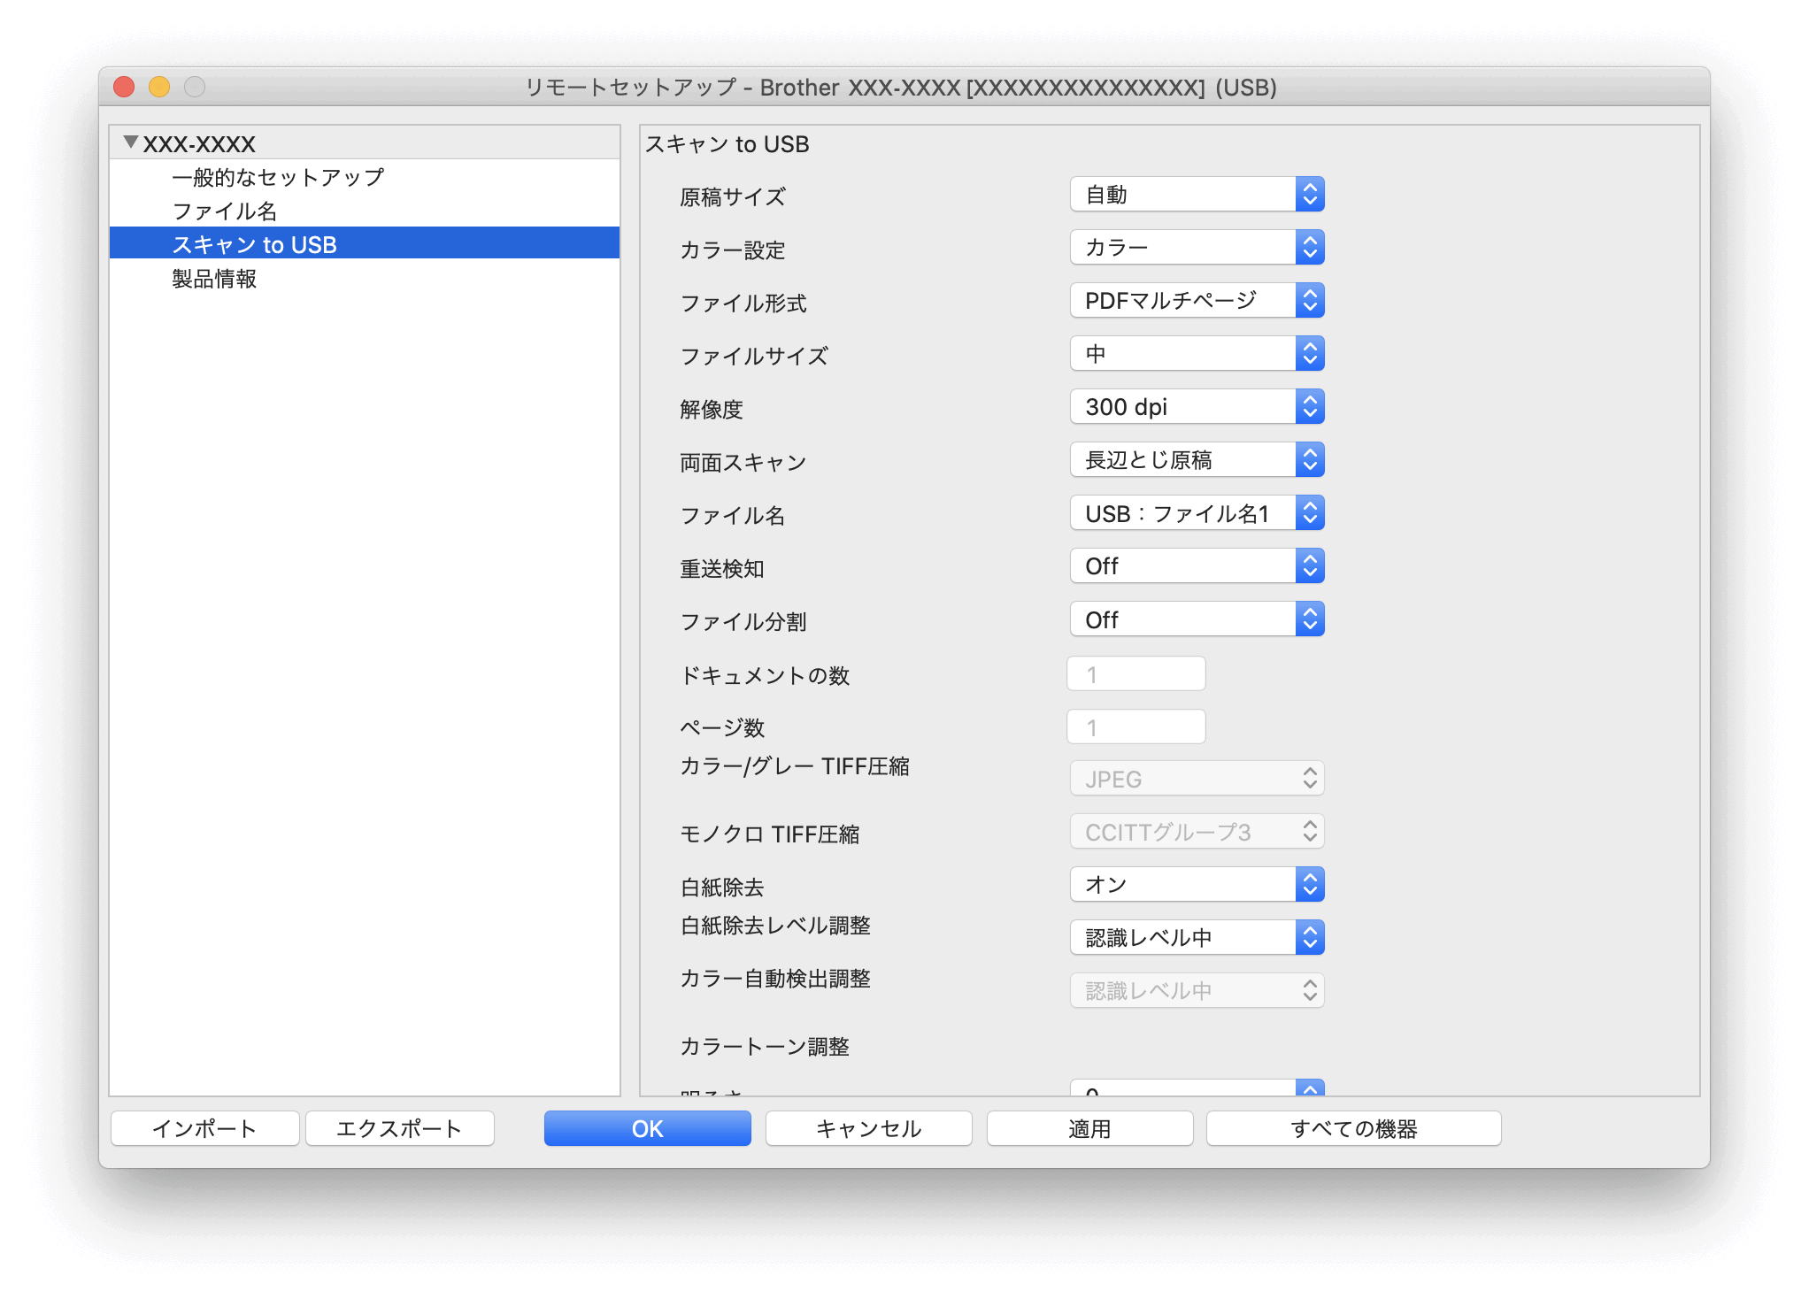Click the エクスポート button
The height and width of the screenshot is (1299, 1809).
[399, 1128]
